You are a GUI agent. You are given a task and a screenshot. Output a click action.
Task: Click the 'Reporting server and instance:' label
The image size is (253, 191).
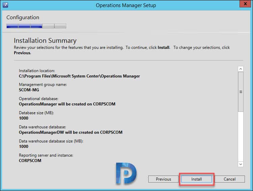(x=46, y=155)
